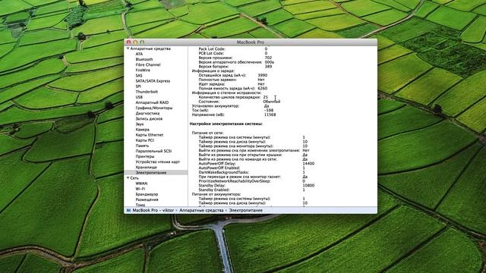Click the Standby Delay value 10800
Image resolution: width=486 pixels, height=273 pixels.
pos(308,185)
